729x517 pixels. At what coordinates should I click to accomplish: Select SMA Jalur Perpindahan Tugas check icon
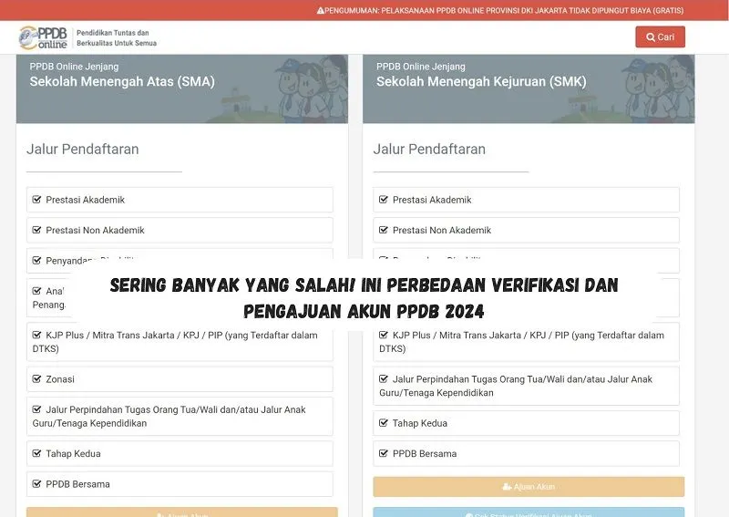36,409
